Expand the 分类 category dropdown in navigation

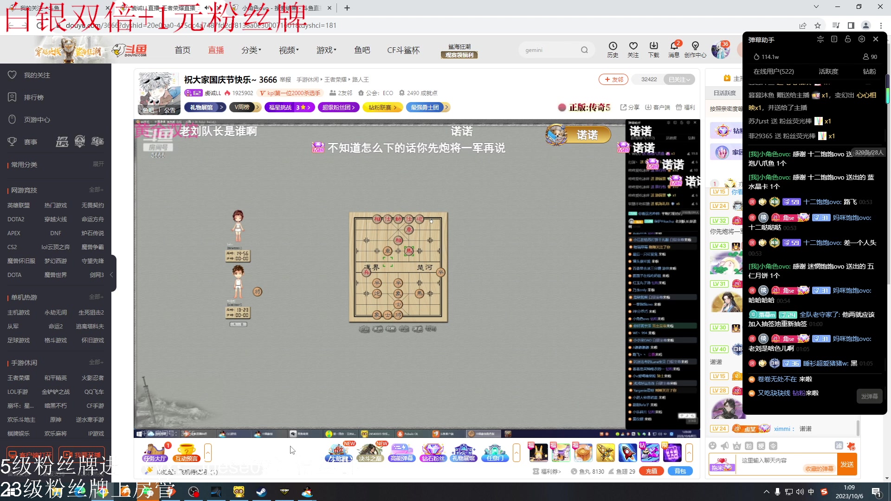click(252, 50)
